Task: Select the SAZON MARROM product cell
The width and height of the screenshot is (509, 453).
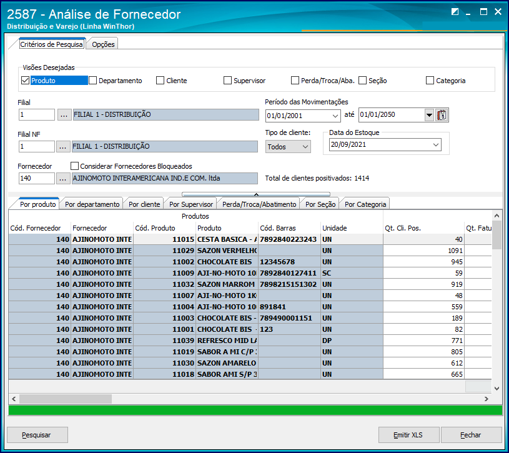Action: (227, 284)
